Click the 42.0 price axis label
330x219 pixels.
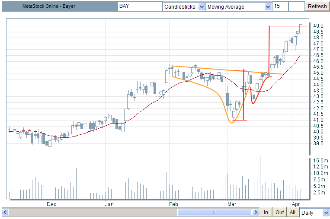click(318, 108)
